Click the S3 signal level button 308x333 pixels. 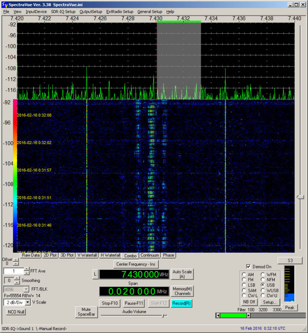click(290, 261)
